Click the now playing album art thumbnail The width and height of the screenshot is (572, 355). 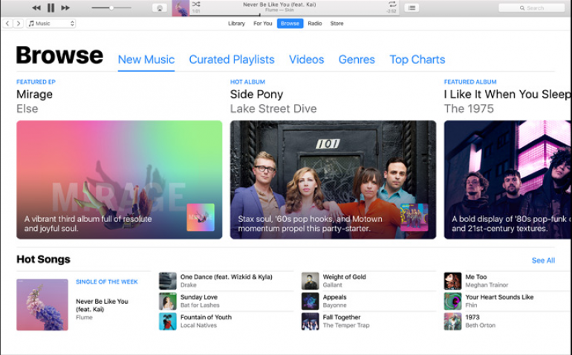pos(181,8)
